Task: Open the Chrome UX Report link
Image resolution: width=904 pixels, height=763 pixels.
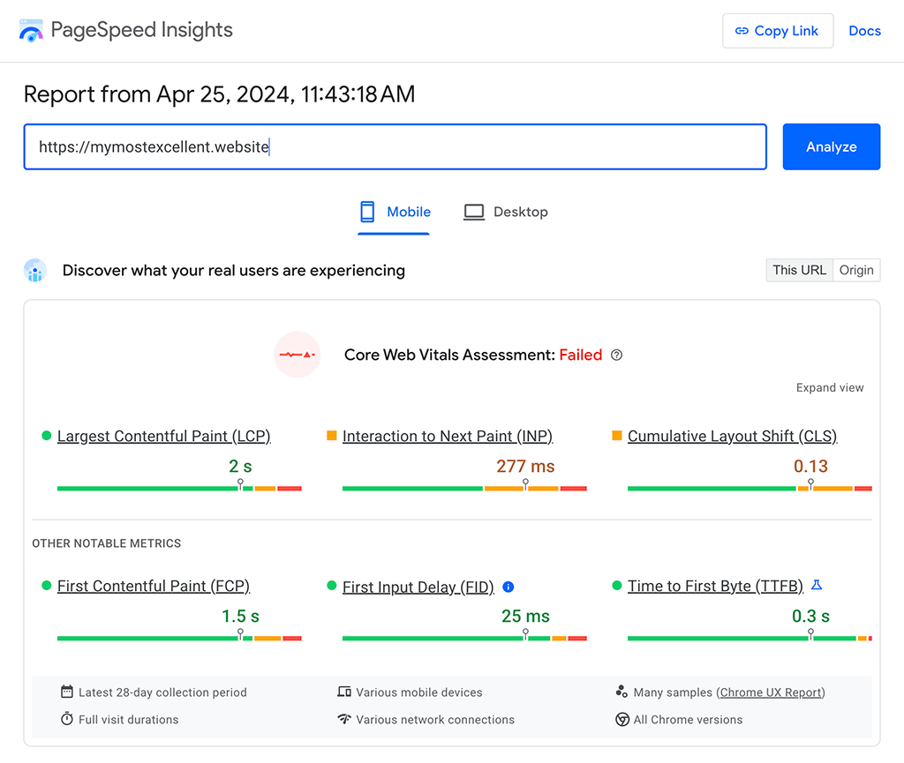Action: pyautogui.click(x=770, y=692)
